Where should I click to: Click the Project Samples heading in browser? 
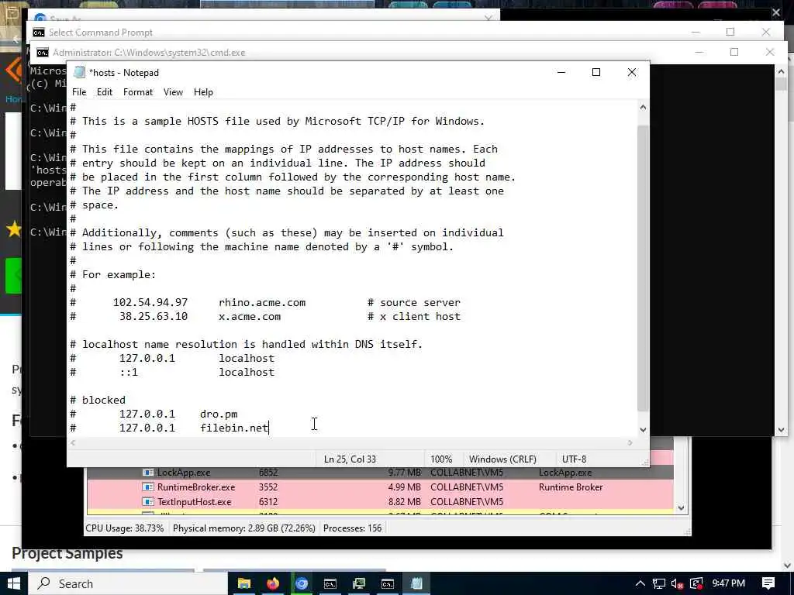coord(67,553)
